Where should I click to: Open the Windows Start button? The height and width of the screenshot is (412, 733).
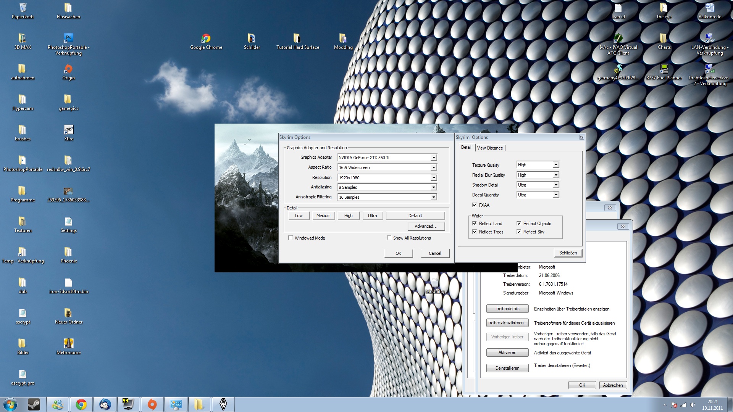10,404
